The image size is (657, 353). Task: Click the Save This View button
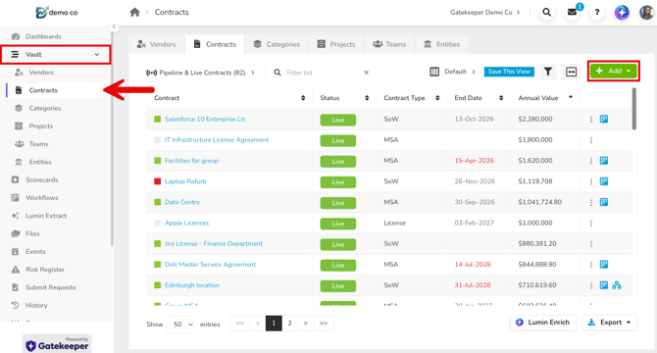(x=509, y=72)
